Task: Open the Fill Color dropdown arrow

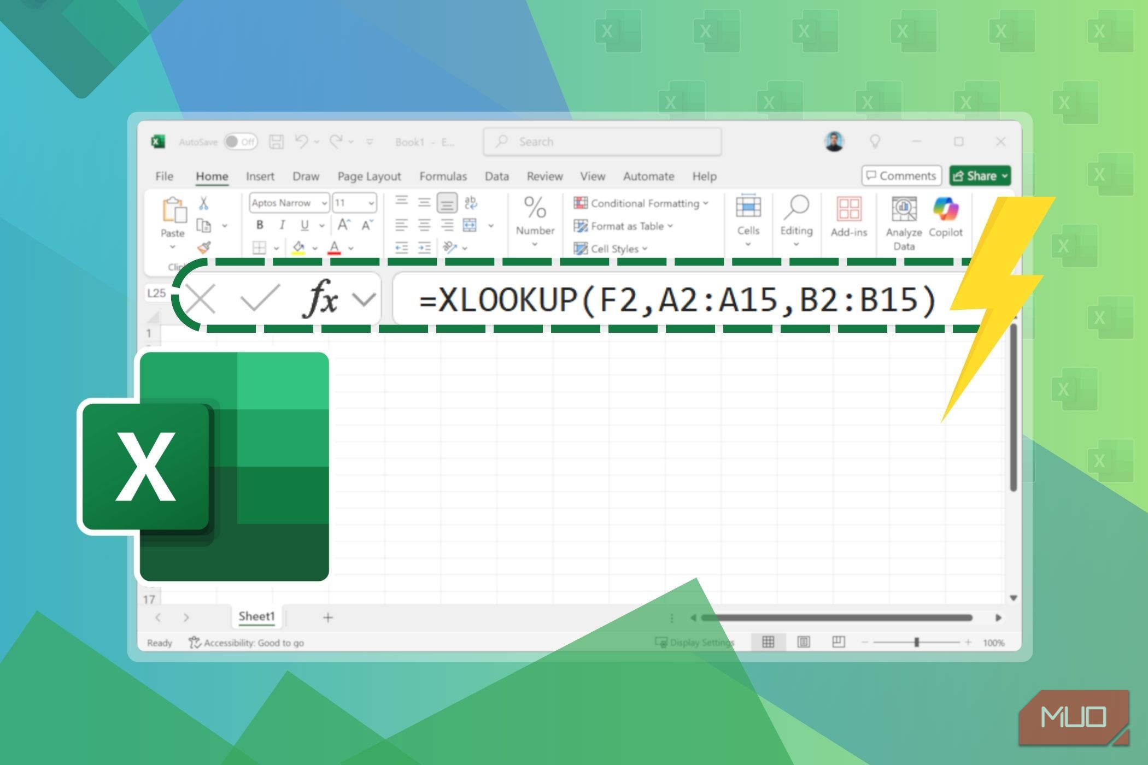Action: [314, 247]
